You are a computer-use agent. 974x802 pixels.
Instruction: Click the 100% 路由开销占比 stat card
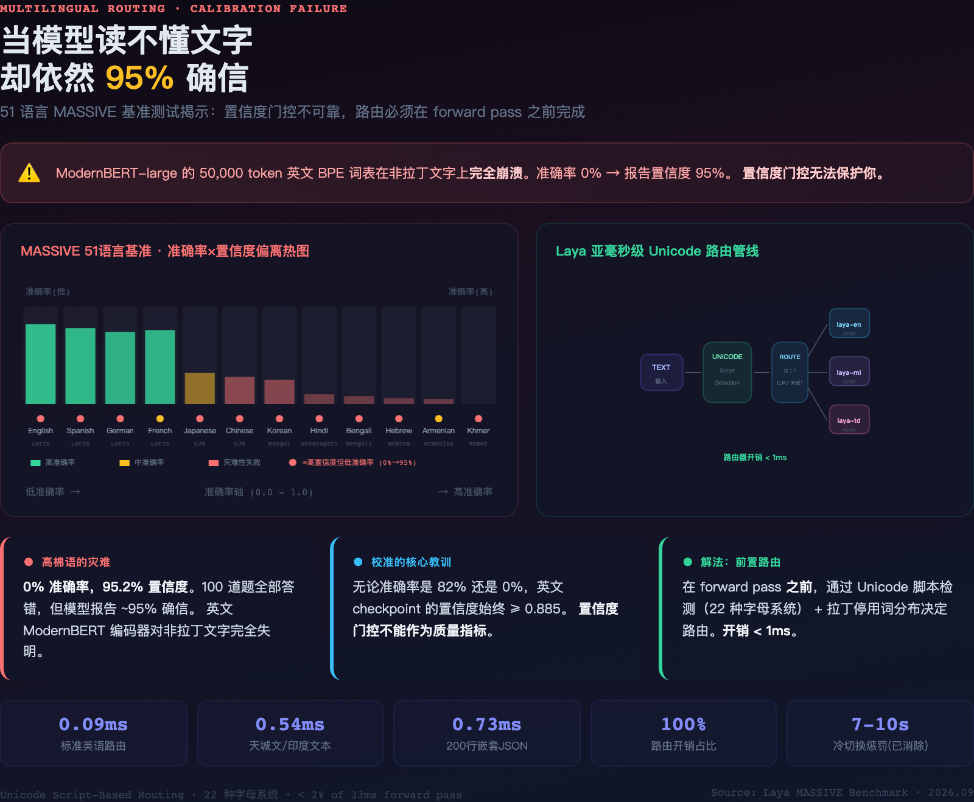pyautogui.click(x=684, y=733)
